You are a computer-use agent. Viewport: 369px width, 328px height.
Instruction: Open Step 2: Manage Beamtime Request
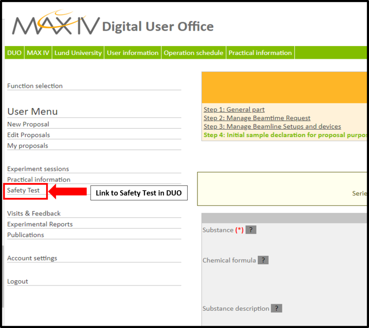tap(257, 118)
